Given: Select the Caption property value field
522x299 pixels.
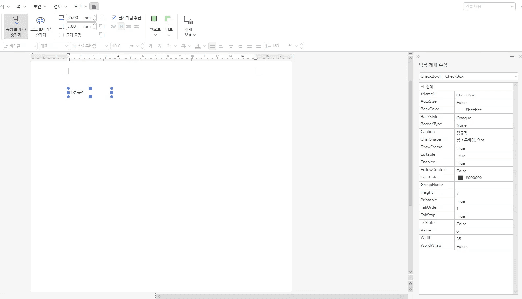Looking at the screenshot, I should (483, 133).
